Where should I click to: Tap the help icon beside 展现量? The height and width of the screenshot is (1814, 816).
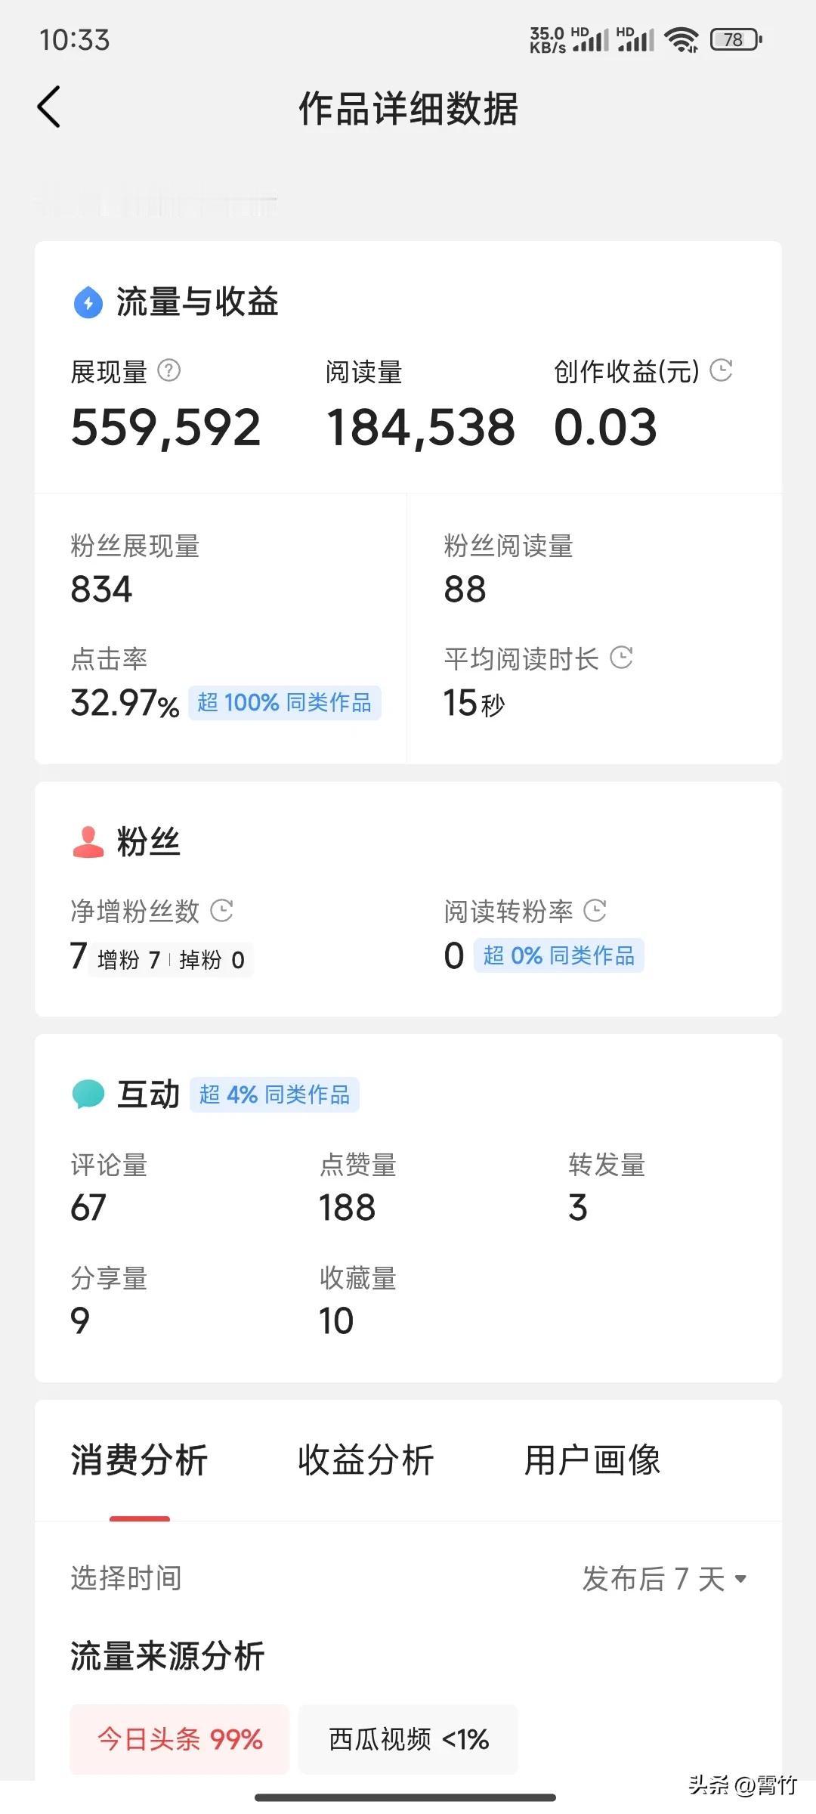click(168, 370)
